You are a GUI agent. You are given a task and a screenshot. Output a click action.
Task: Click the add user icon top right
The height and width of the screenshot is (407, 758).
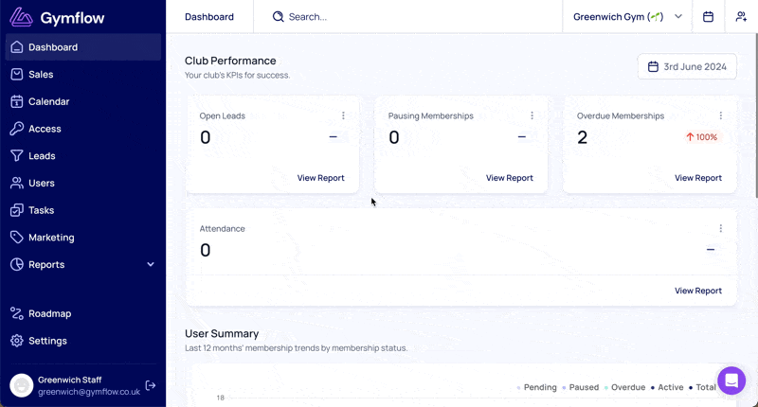tap(741, 17)
